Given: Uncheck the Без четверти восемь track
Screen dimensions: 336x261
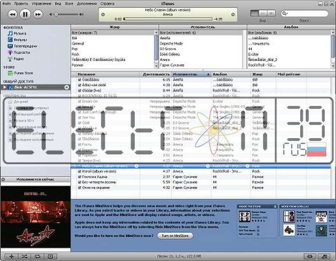Looking at the screenshot, I should [x=79, y=182].
